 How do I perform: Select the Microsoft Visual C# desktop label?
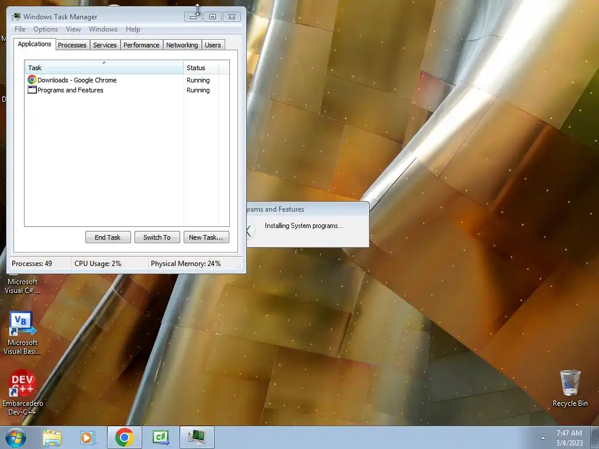pos(22,286)
